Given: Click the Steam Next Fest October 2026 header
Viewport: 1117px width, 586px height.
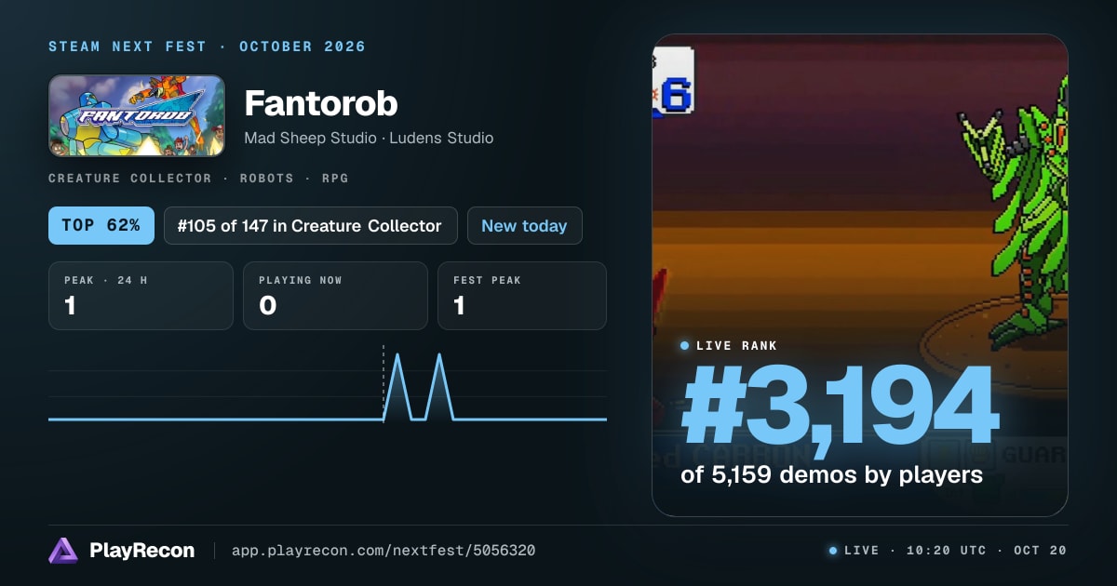Looking at the screenshot, I should coord(207,47).
